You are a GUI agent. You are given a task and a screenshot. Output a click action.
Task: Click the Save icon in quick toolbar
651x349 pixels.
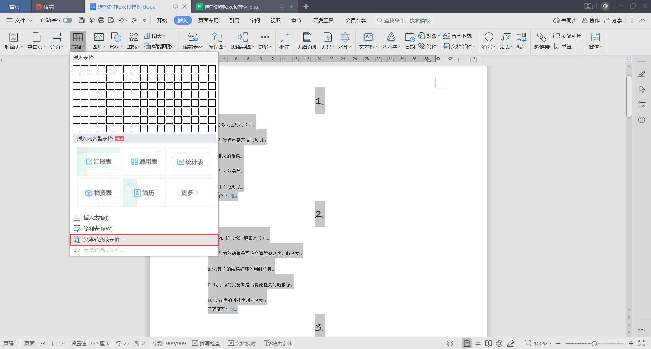coord(81,20)
